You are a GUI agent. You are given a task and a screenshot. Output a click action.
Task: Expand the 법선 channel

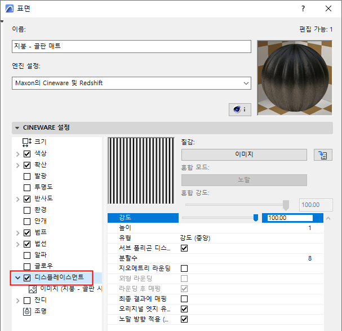point(18,244)
